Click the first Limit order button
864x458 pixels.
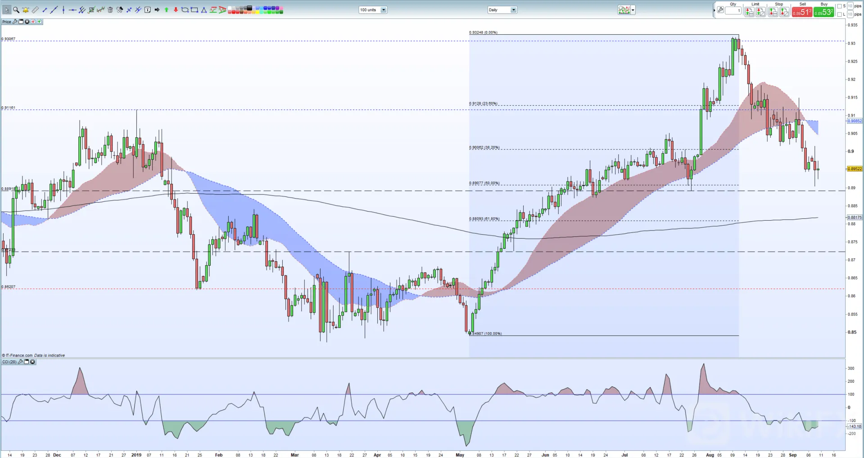749,12
